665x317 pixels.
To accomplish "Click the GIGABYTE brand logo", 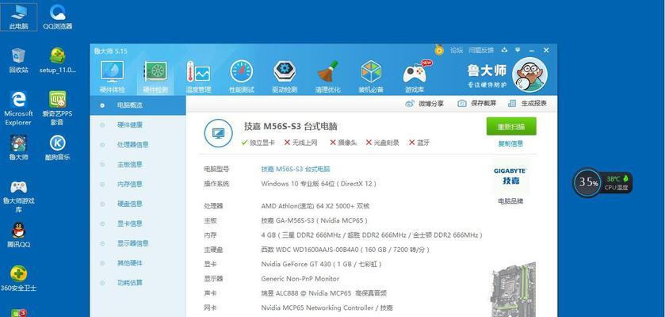I will [510, 176].
